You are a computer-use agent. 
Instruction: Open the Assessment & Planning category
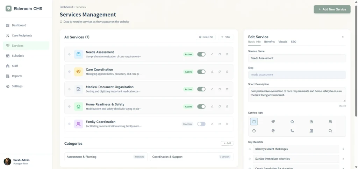pyautogui.click(x=106, y=157)
